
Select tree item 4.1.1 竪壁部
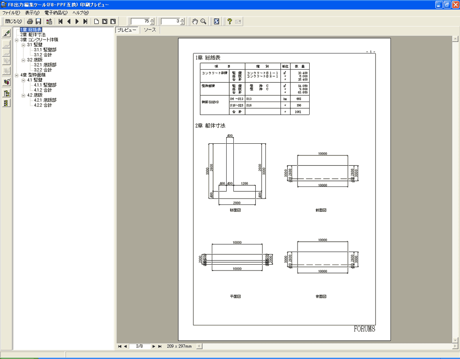pyautogui.click(x=45, y=85)
